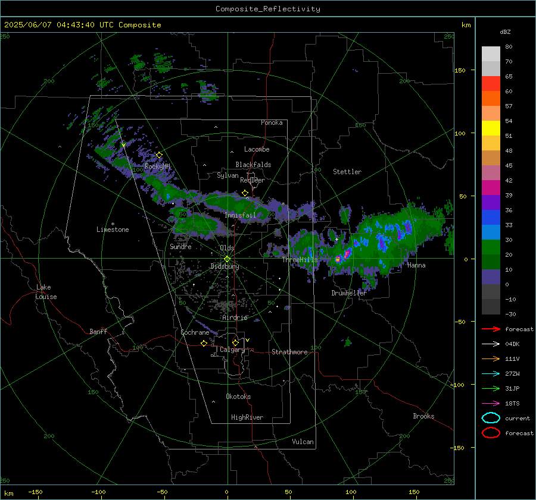Click the HighRiver label
Image resolution: width=536 pixels, height=500 pixels.
(247, 417)
